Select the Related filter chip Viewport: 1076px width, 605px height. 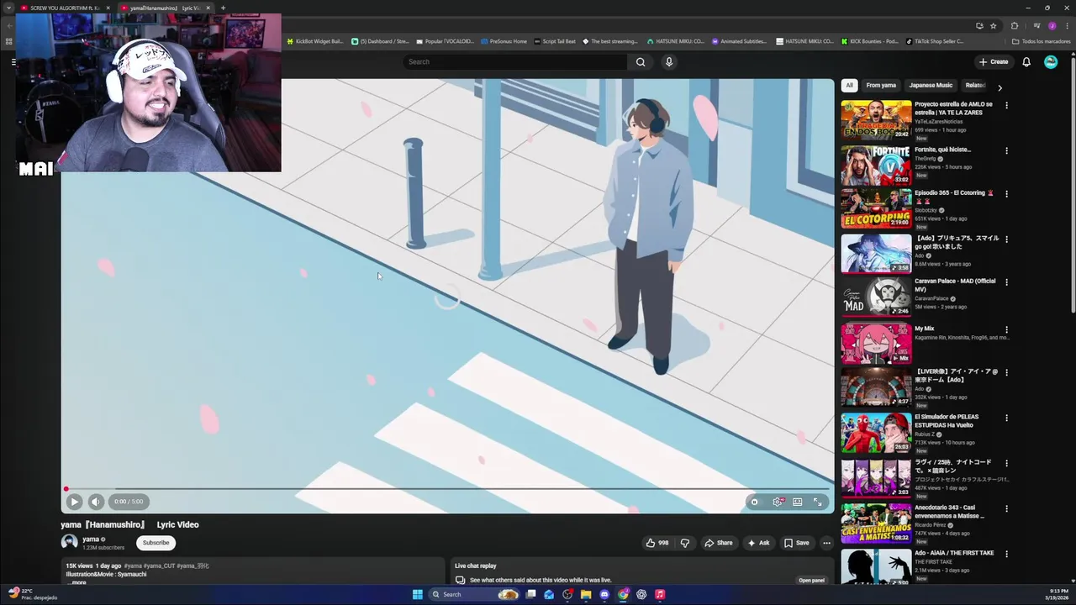975,85
